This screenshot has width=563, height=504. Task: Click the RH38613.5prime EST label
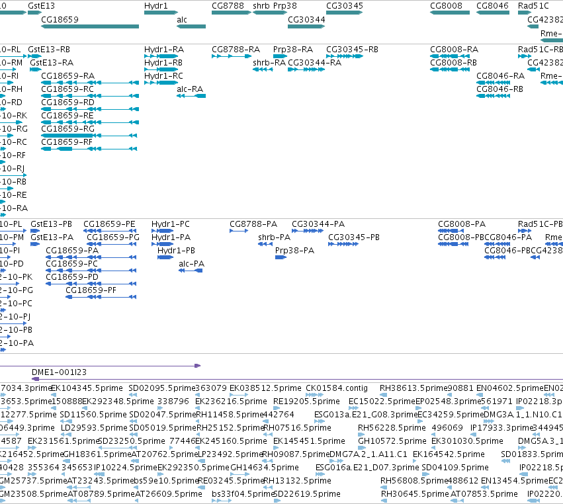(x=414, y=388)
